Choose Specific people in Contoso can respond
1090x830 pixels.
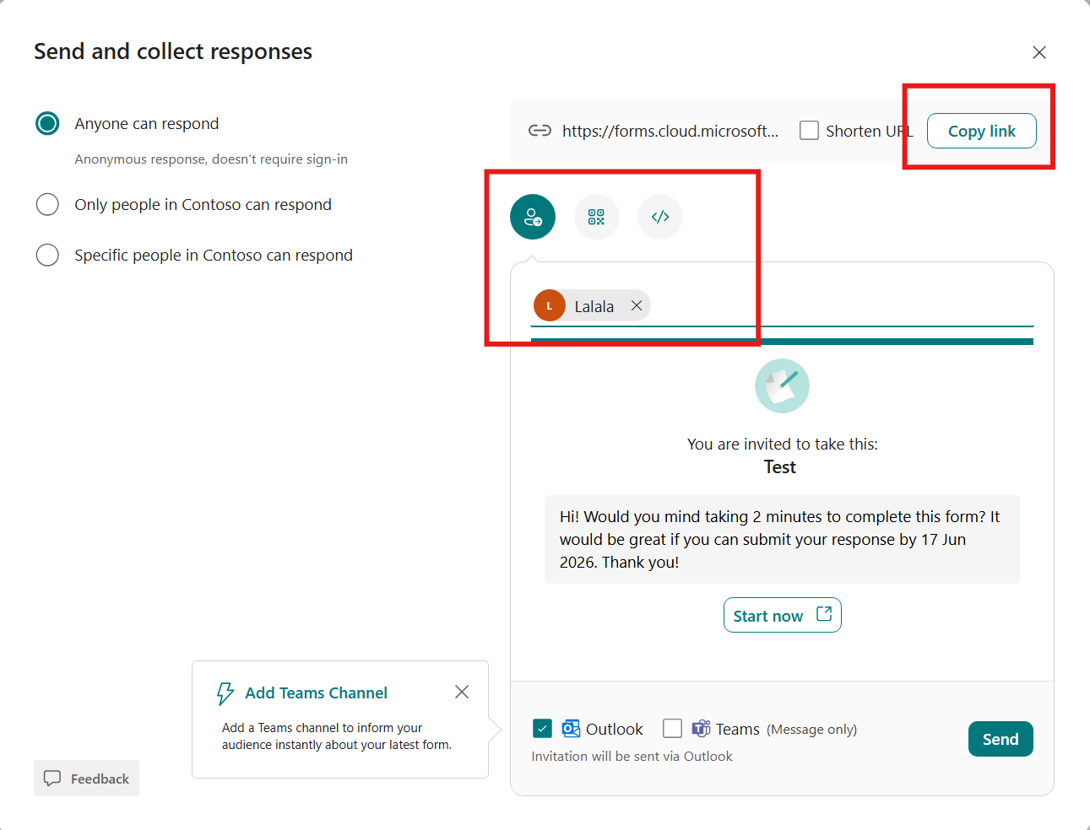[47, 255]
